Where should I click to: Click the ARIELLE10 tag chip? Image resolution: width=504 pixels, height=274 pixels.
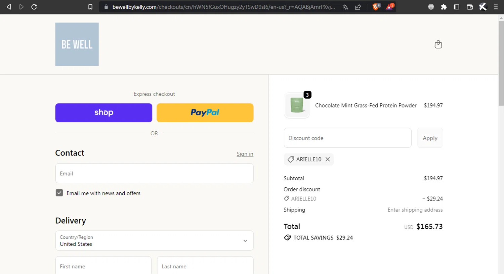[309, 159]
